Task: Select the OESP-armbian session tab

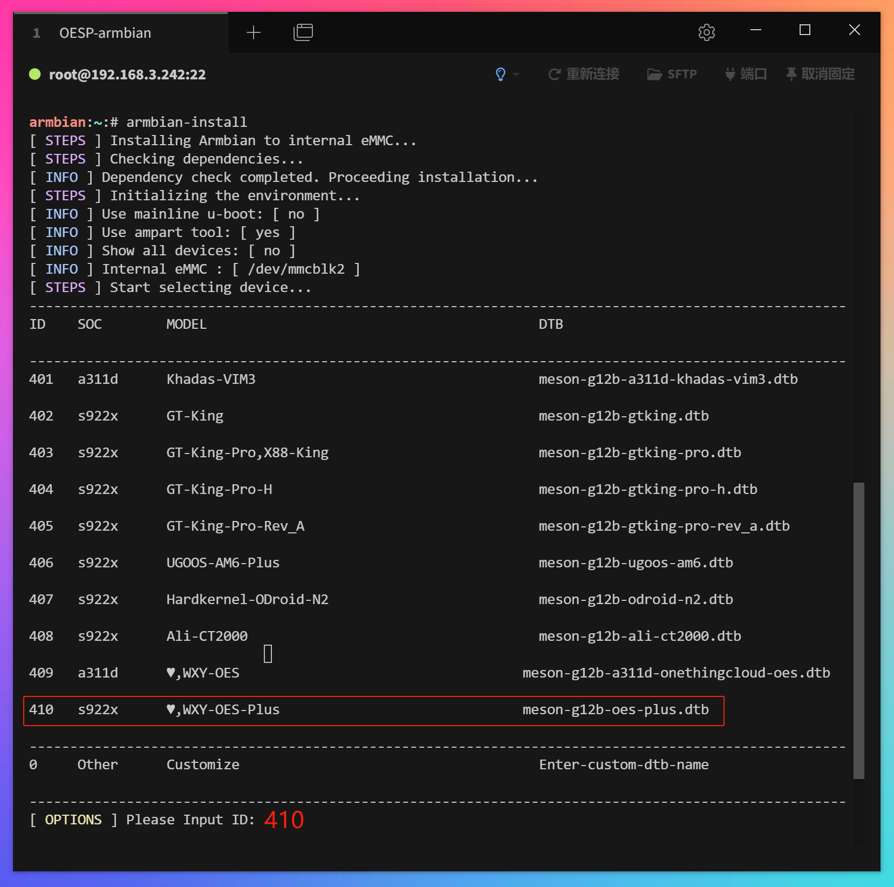Action: click(x=105, y=32)
